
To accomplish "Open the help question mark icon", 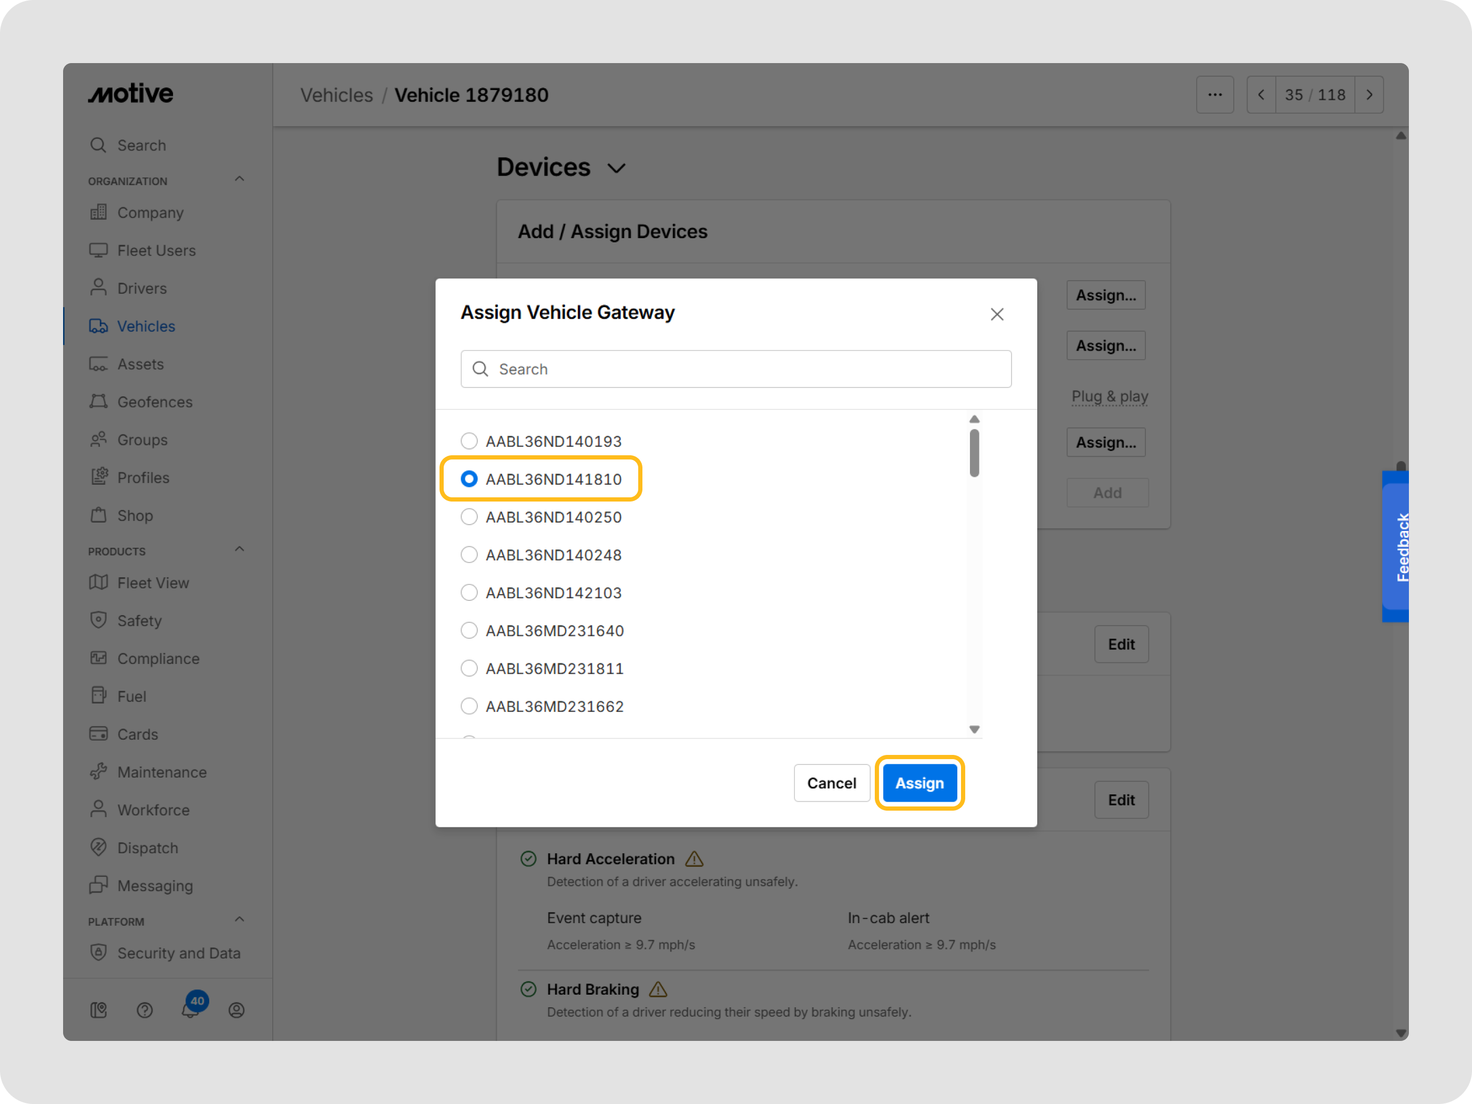I will 145,1010.
